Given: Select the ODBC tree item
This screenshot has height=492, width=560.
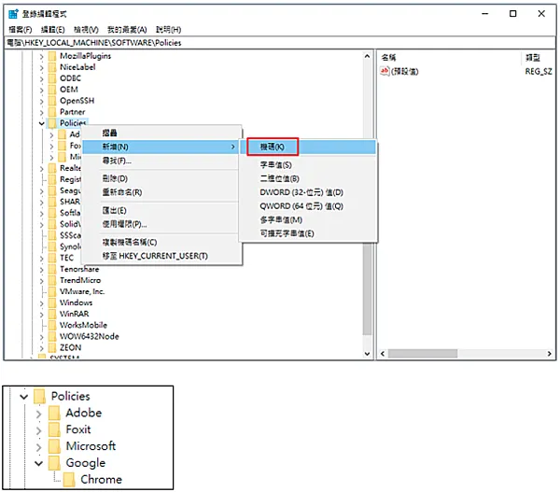Looking at the screenshot, I should [70, 78].
